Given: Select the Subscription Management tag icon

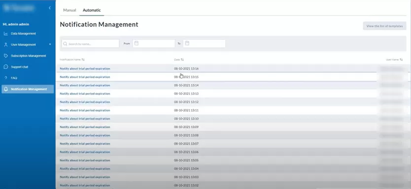Looking at the screenshot, I should [6, 56].
